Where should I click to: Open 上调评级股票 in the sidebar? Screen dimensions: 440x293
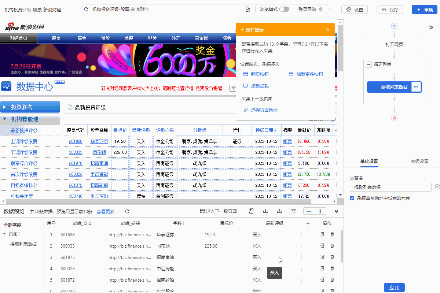(24, 141)
